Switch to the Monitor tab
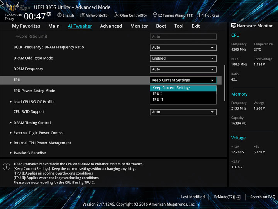 (x=139, y=26)
